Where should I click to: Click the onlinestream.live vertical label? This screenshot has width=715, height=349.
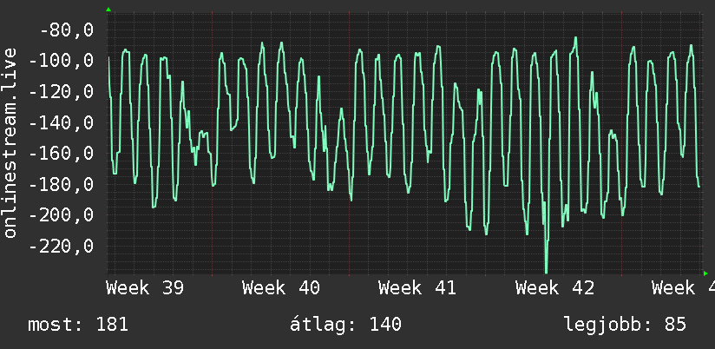point(10,142)
